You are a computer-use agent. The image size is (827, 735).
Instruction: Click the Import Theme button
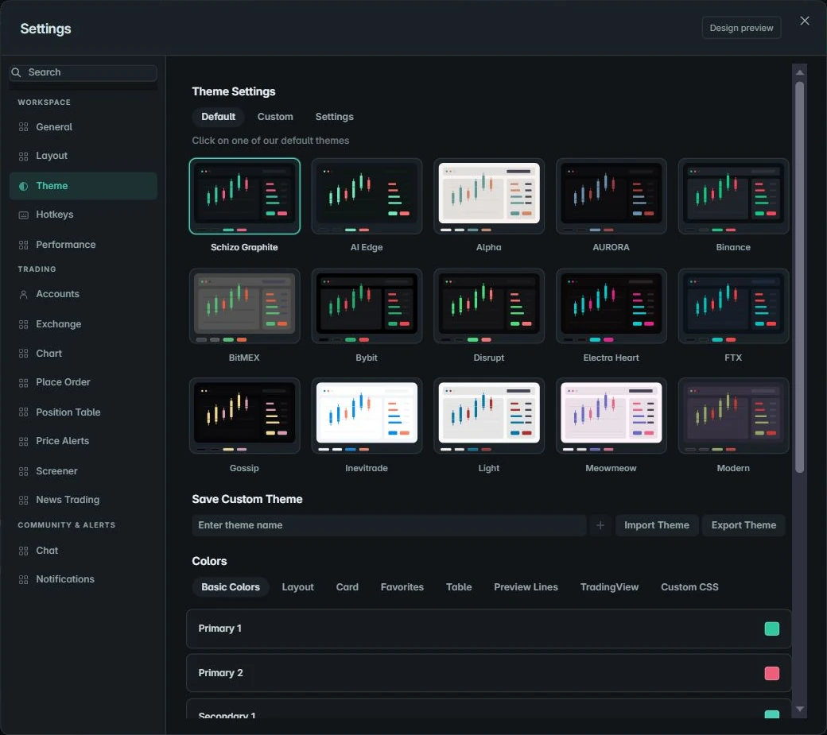pyautogui.click(x=657, y=525)
